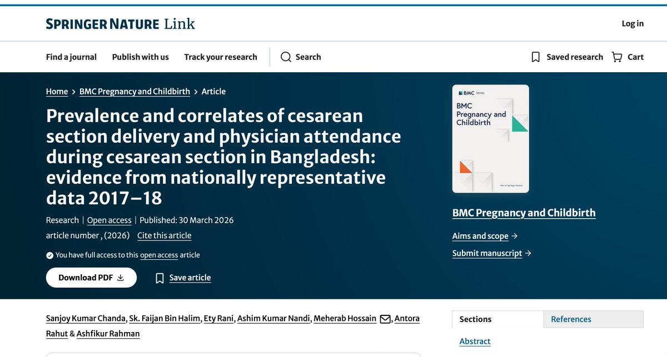Open Aims and scope

480,236
